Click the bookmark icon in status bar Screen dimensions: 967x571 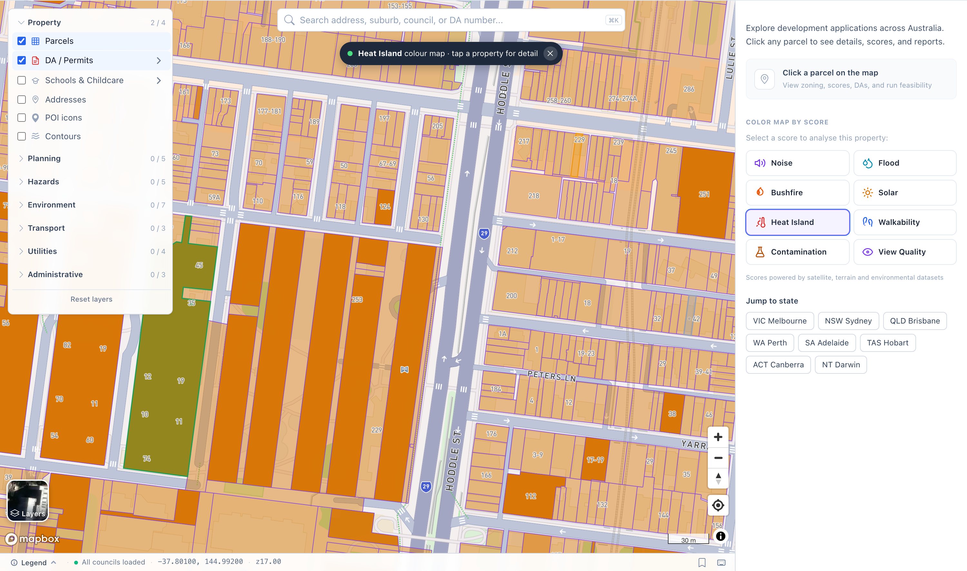click(x=702, y=563)
